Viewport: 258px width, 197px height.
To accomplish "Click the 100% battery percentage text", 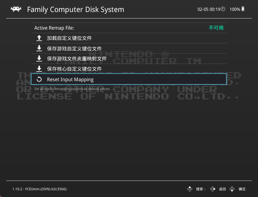I will pos(235,9).
